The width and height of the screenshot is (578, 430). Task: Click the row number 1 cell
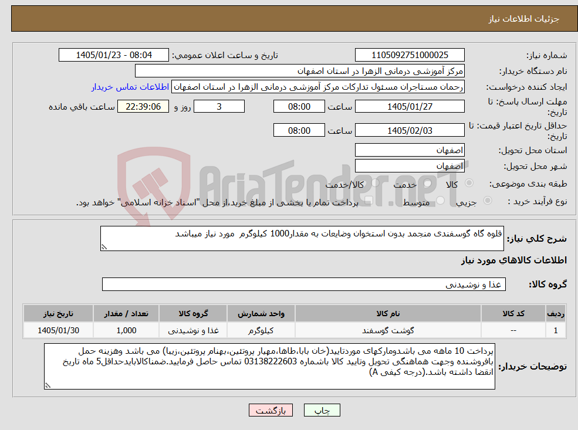click(x=556, y=330)
